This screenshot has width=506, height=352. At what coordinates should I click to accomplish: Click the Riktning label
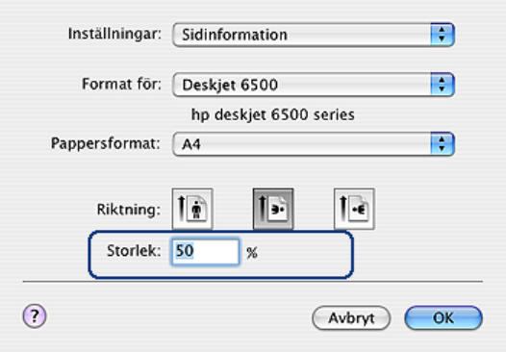click(x=129, y=210)
